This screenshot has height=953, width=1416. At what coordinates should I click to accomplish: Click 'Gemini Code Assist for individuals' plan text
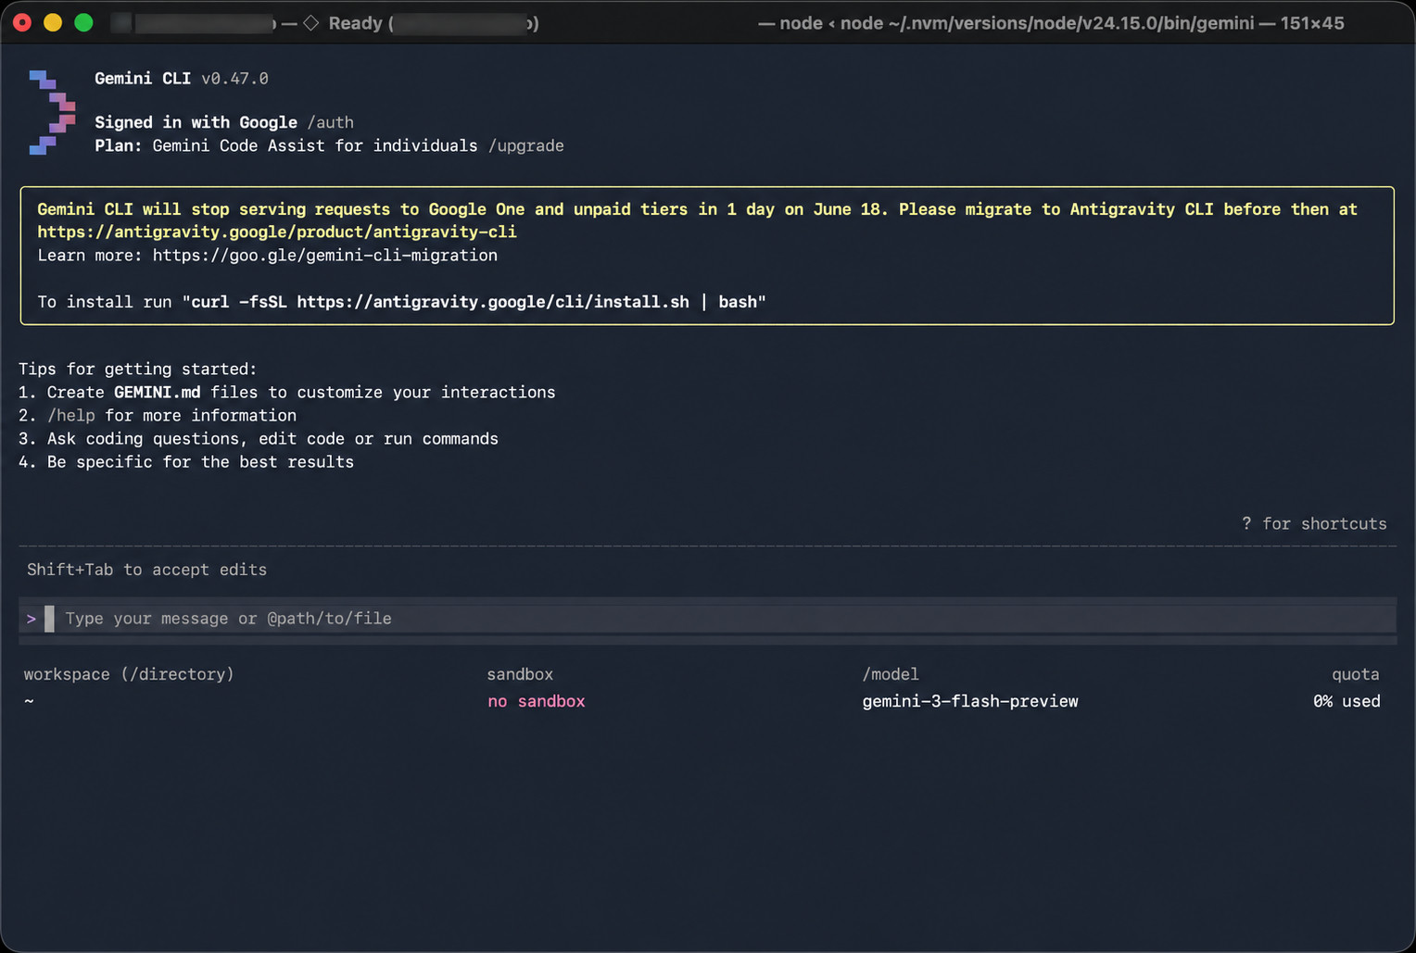pos(315,145)
